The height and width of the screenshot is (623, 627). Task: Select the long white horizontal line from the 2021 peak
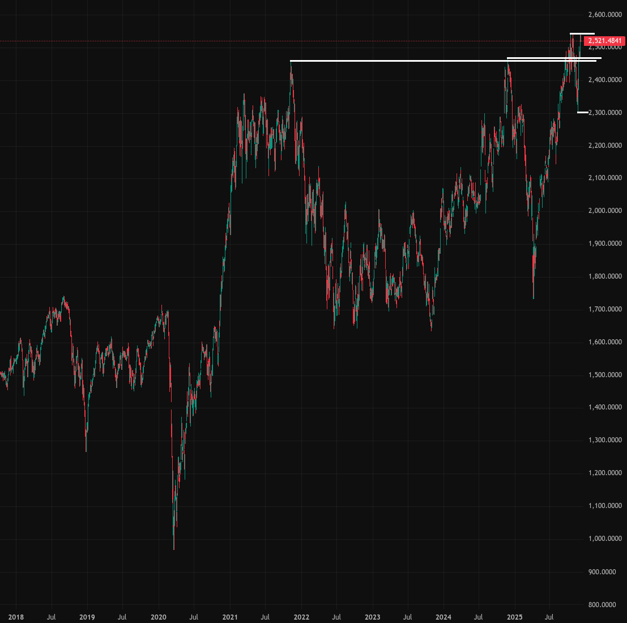[x=443, y=61]
